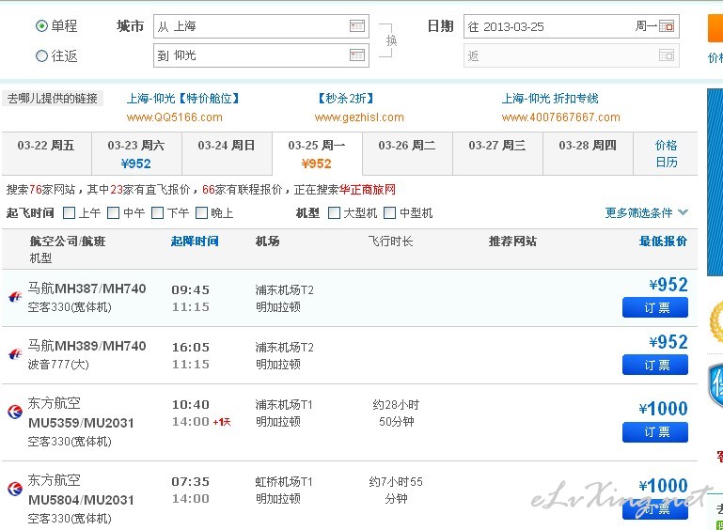Select the 03-22 周五 date tab
The width and height of the screenshot is (723, 530).
(46, 153)
